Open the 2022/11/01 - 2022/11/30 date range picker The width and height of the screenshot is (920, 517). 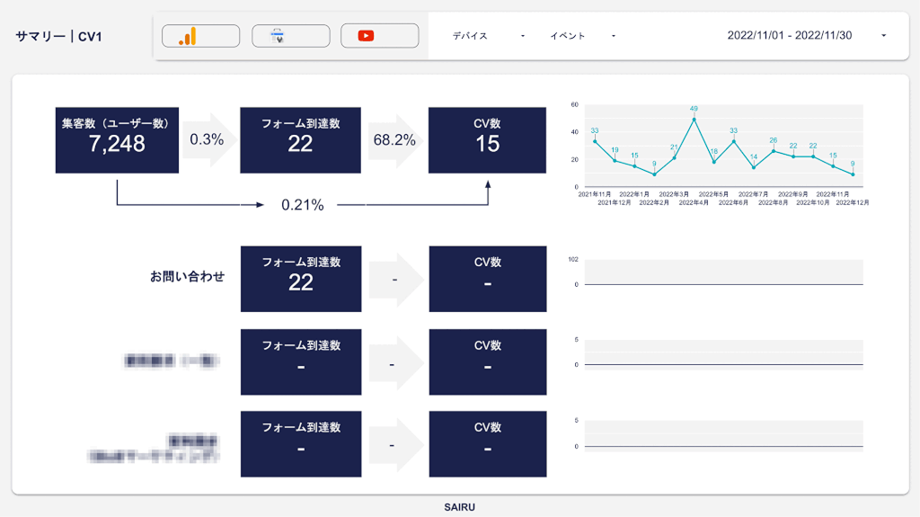[806, 35]
